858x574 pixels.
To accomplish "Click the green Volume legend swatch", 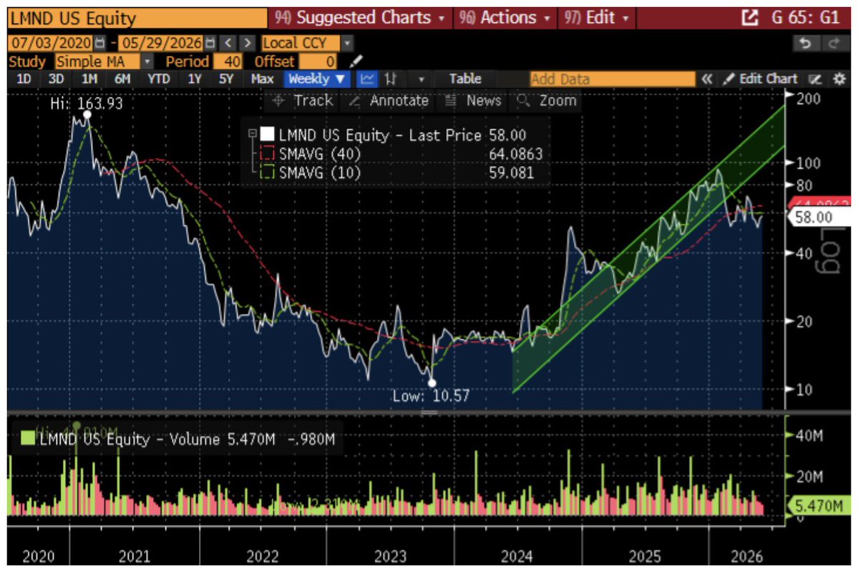I will (27, 438).
